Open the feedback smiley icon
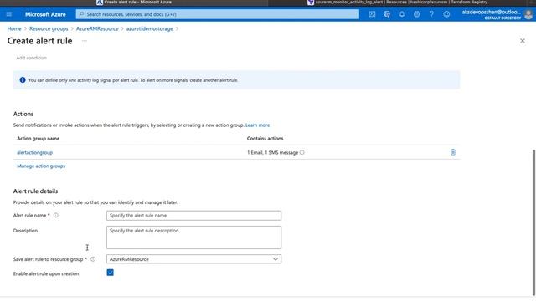 tap(446, 14)
